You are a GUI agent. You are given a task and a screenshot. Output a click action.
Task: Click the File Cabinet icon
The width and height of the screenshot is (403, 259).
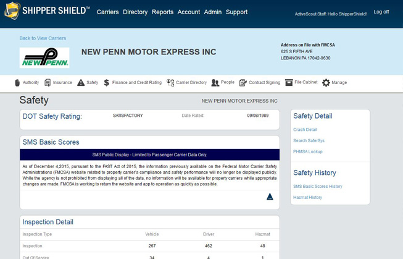289,82
